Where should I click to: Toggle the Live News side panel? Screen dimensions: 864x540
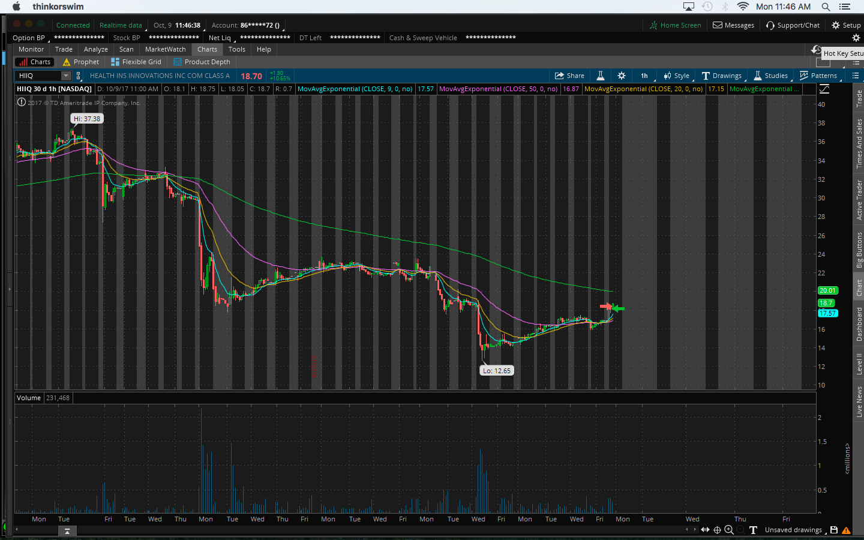pyautogui.click(x=859, y=401)
